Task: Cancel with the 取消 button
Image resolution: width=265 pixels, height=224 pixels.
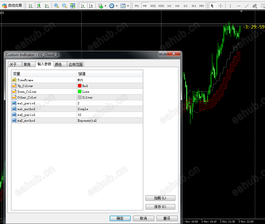Action: [143, 218]
